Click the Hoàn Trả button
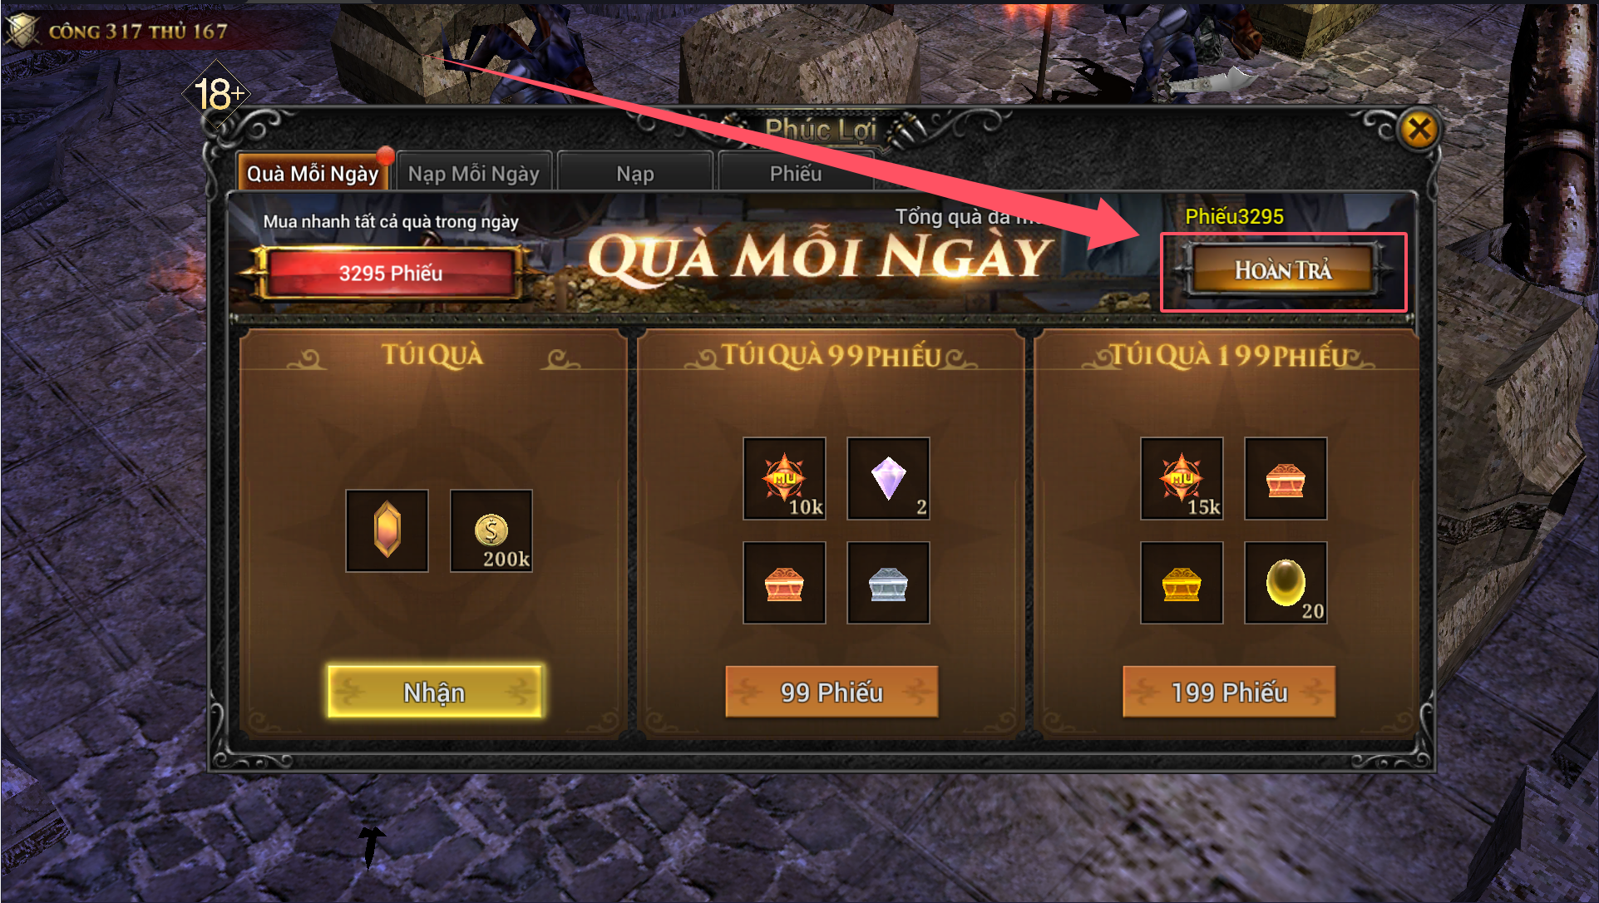The width and height of the screenshot is (1599, 903). [x=1283, y=270]
